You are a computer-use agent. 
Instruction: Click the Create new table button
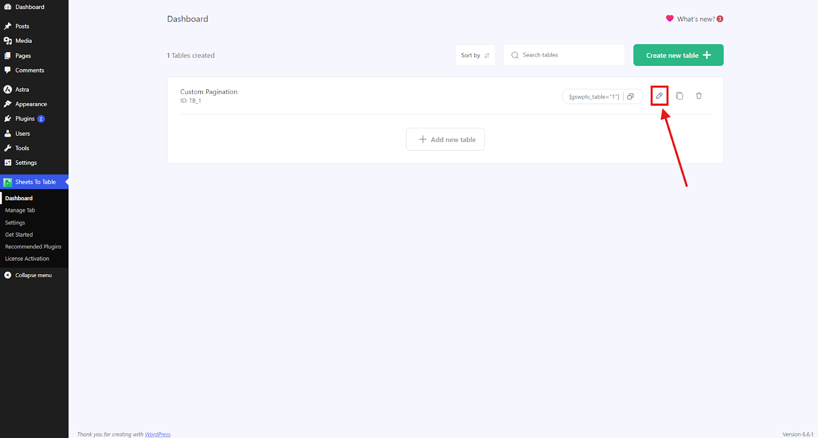pyautogui.click(x=678, y=55)
